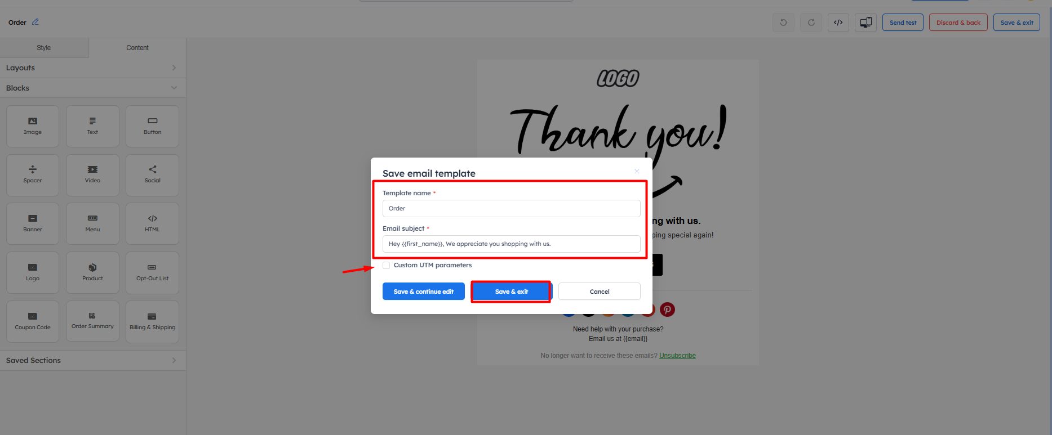This screenshot has height=435, width=1052.
Task: Switch to the Content tab
Action: [137, 48]
